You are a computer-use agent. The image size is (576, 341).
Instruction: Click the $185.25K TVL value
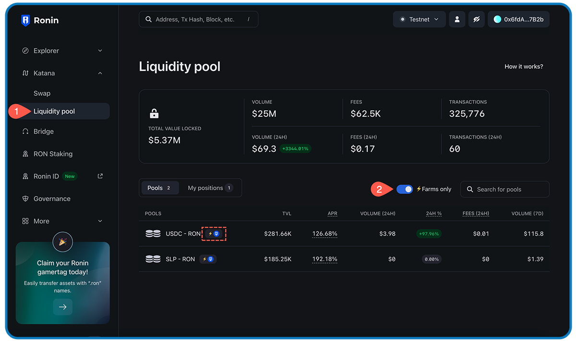(277, 259)
